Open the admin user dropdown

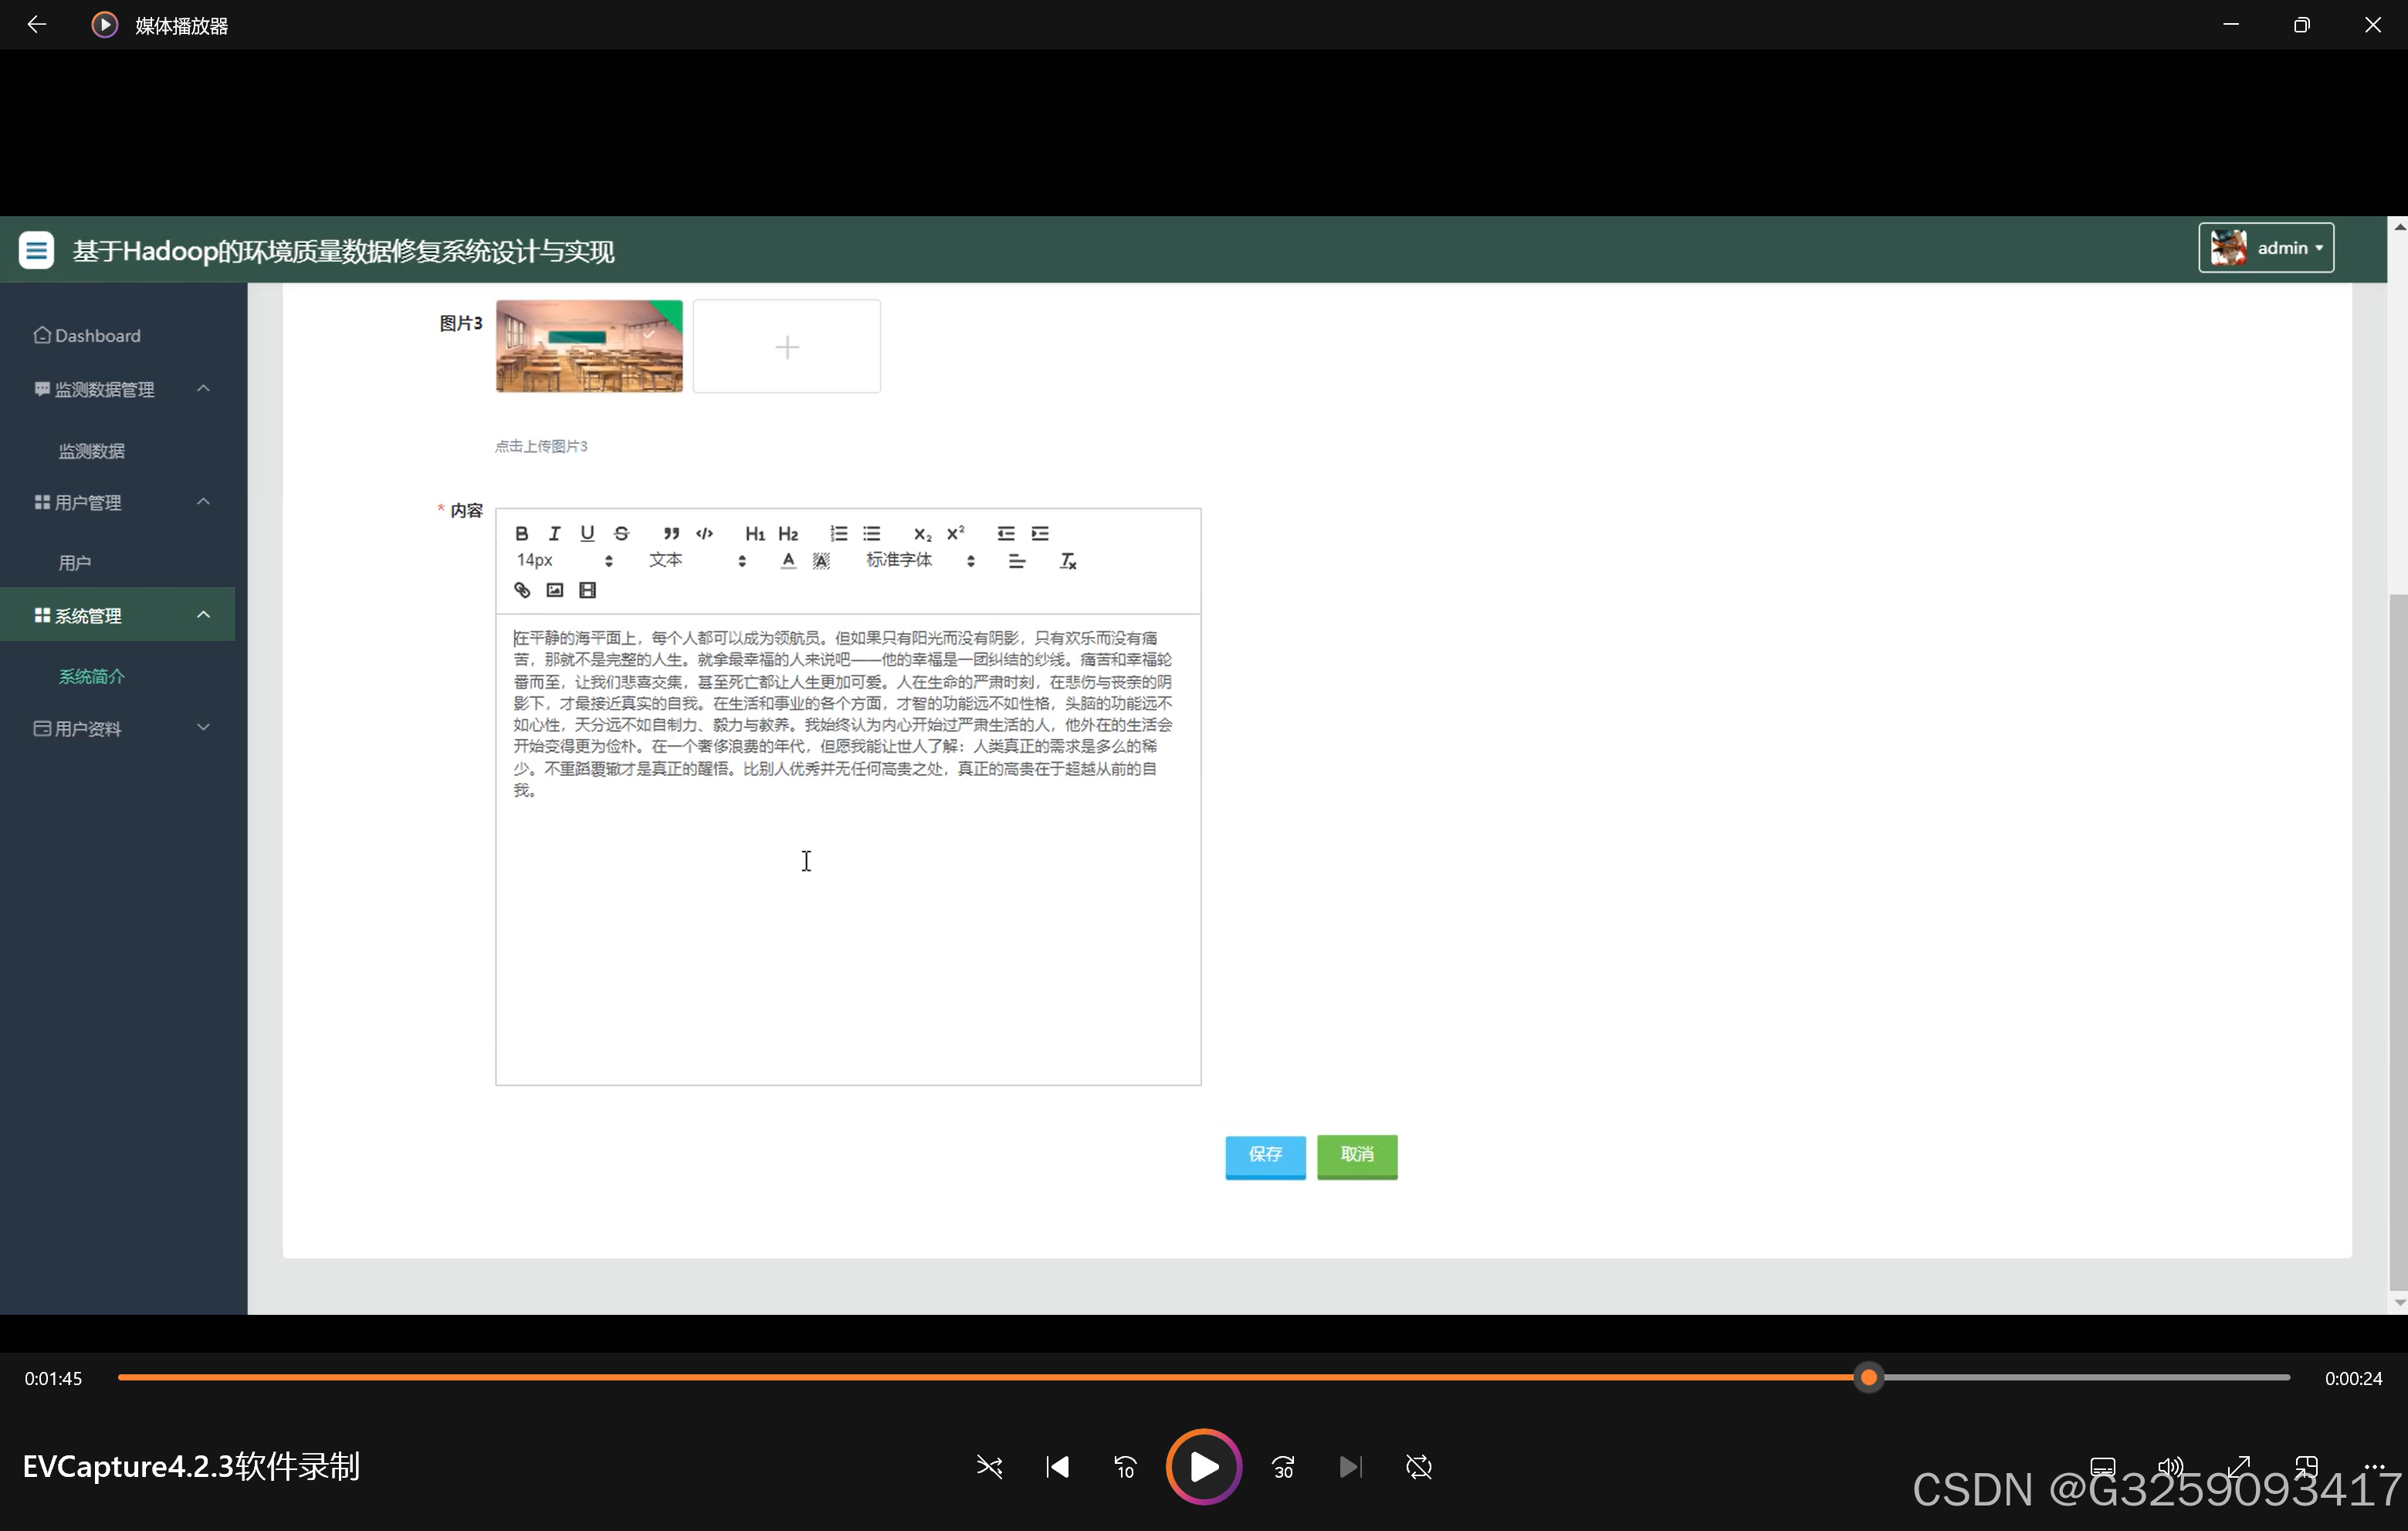pos(2266,248)
